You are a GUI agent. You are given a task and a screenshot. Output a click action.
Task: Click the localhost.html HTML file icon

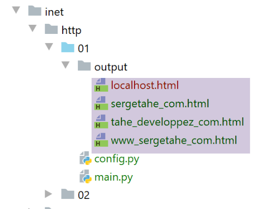(101, 85)
